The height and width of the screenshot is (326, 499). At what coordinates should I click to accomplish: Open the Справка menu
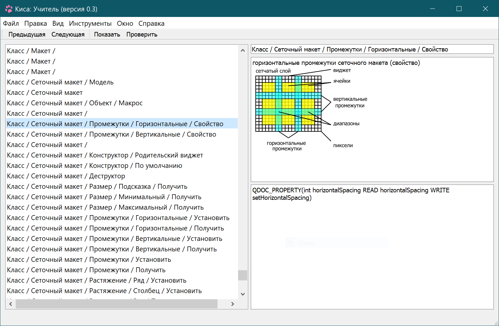pos(151,23)
